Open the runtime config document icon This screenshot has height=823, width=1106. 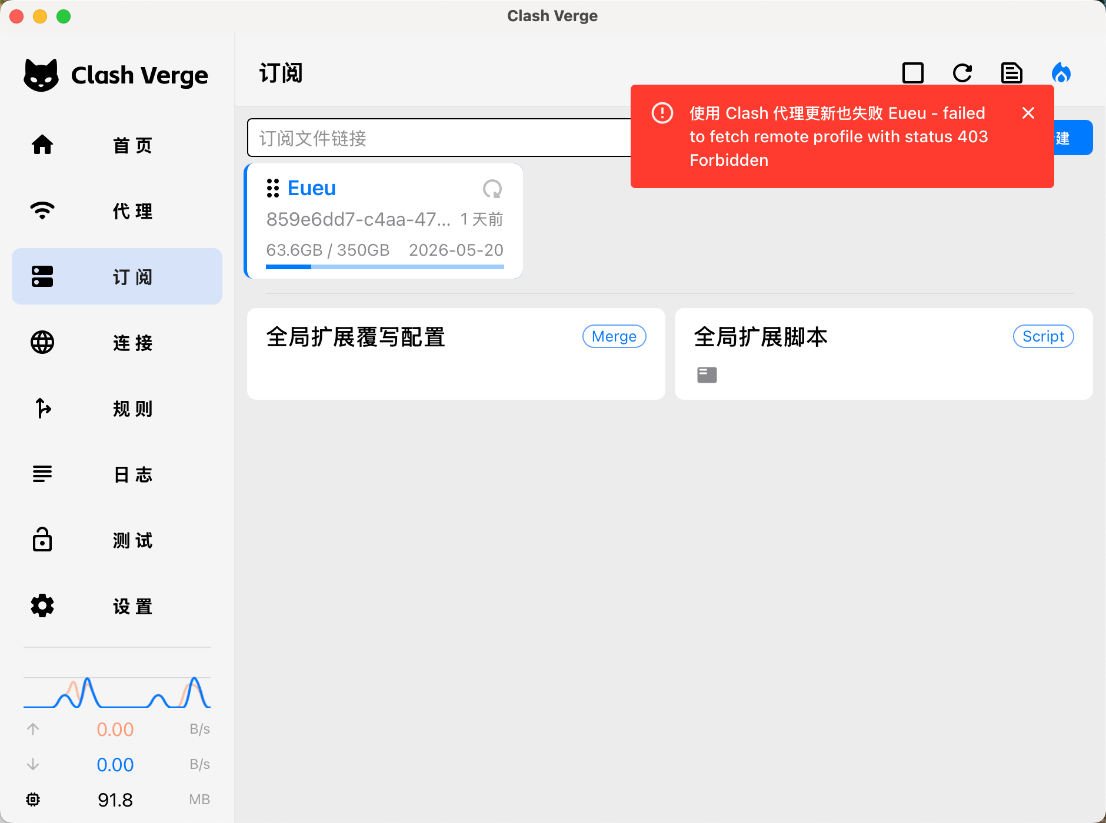[1011, 73]
